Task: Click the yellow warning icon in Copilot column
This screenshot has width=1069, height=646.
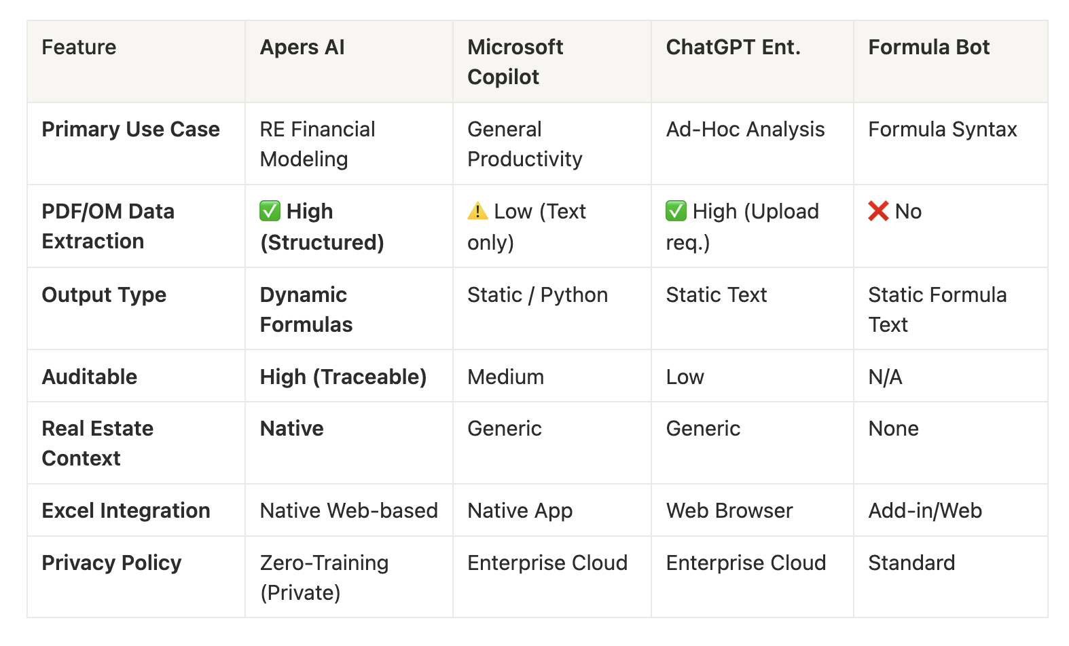Action: [477, 211]
